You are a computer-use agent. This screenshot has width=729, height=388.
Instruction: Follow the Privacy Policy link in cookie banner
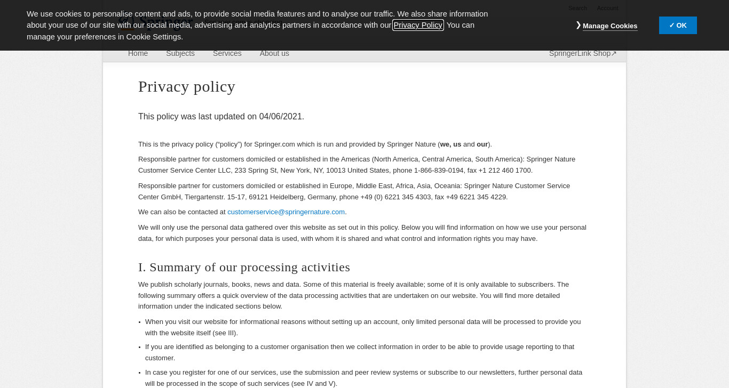[418, 25]
